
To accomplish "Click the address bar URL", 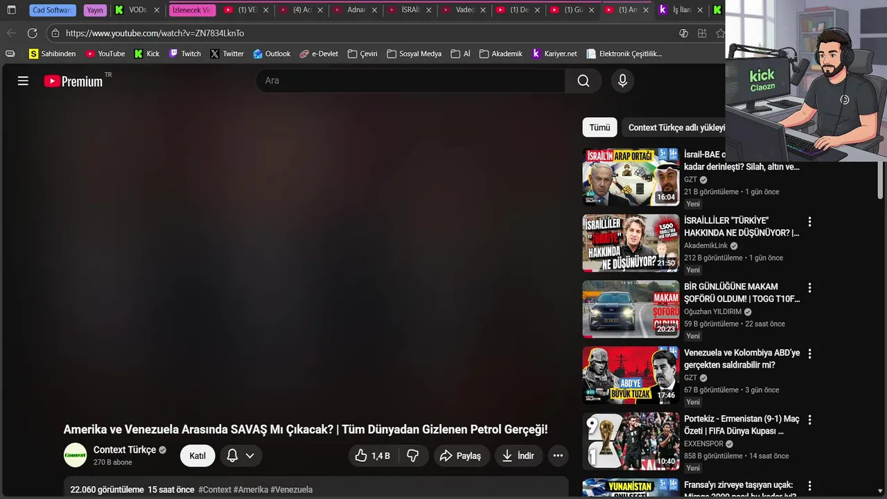I will (155, 33).
